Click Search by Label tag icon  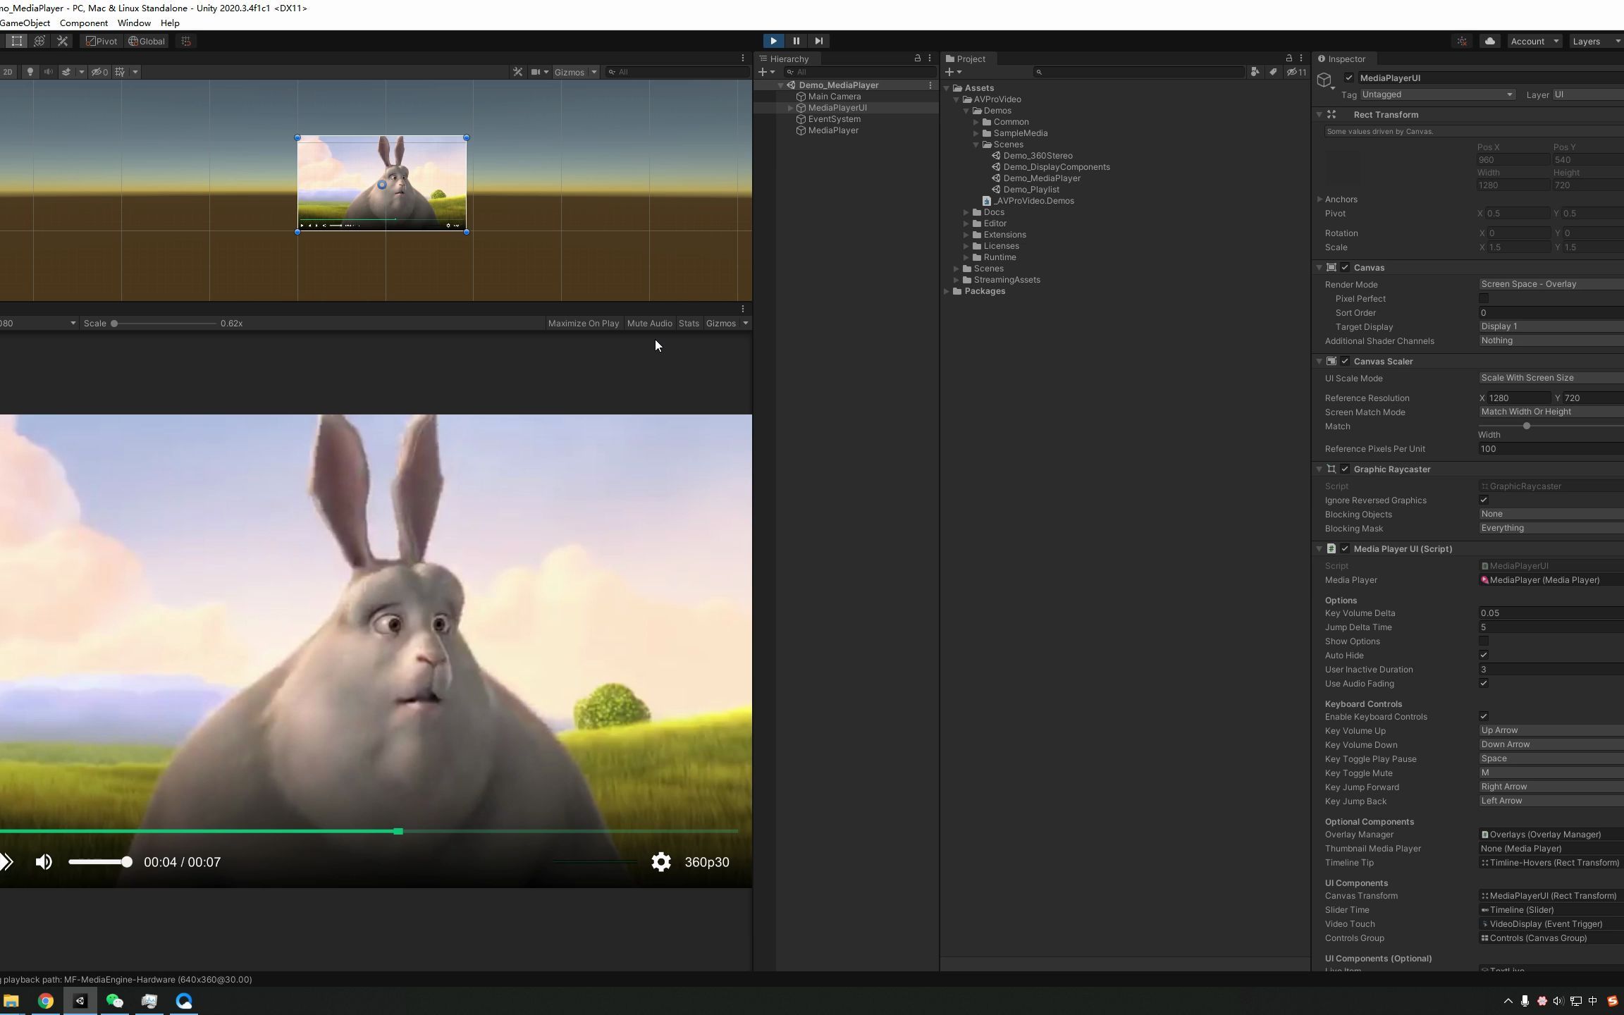click(1273, 72)
